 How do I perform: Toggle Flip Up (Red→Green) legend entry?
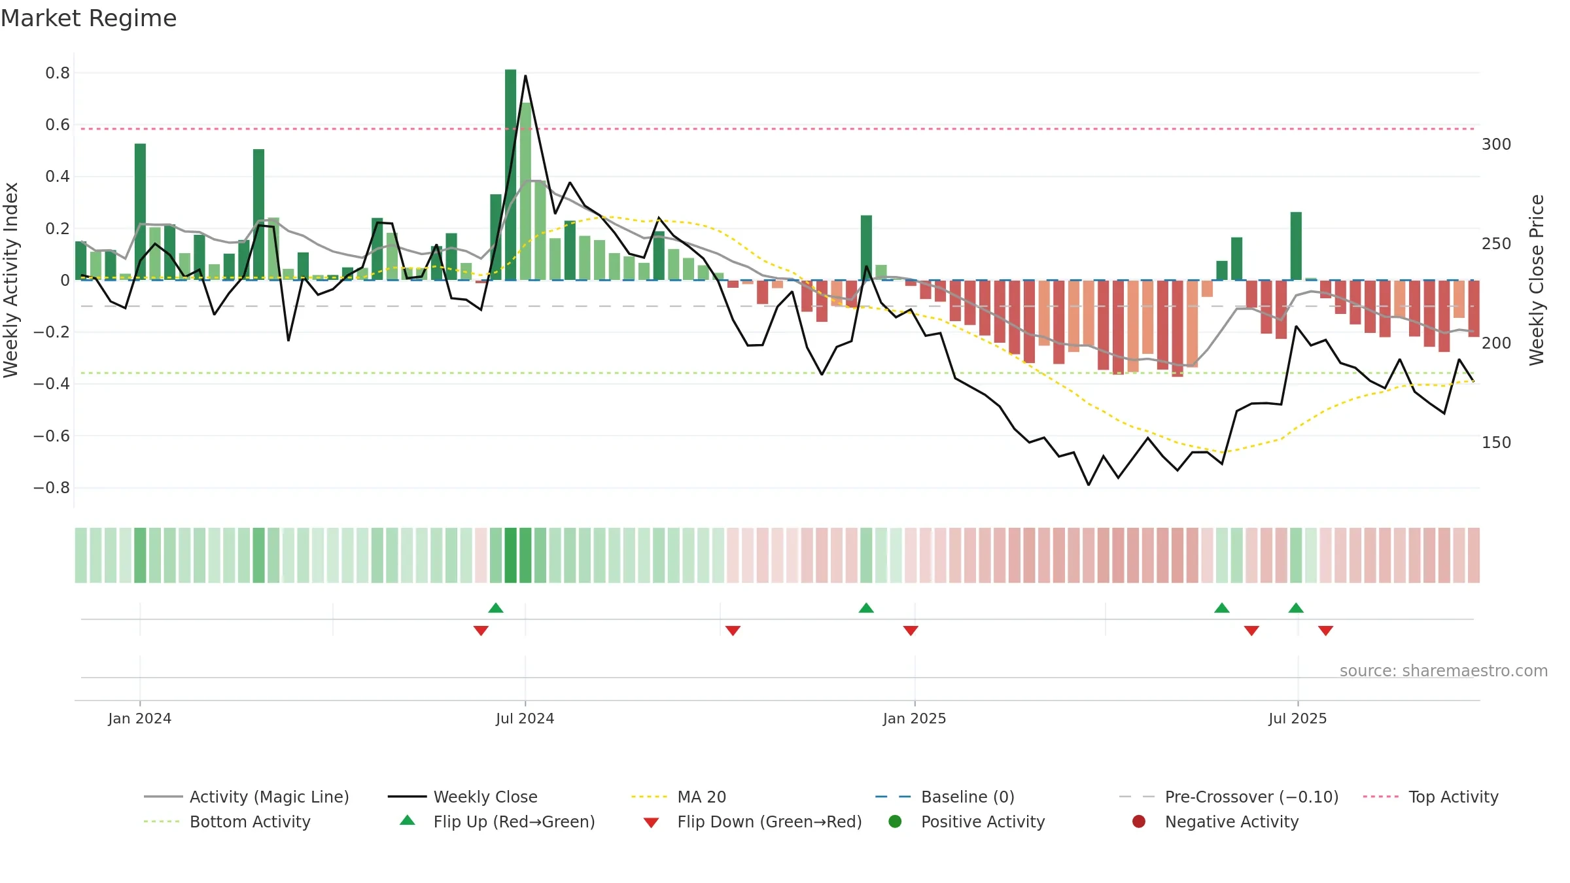click(497, 822)
